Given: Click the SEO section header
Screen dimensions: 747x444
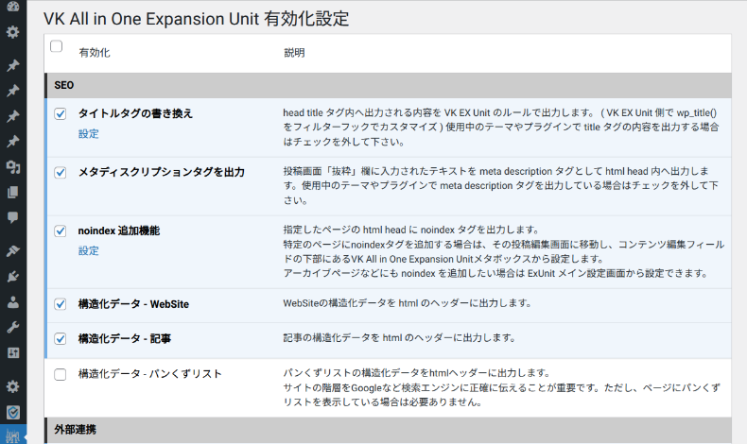Looking at the screenshot, I should tap(388, 86).
